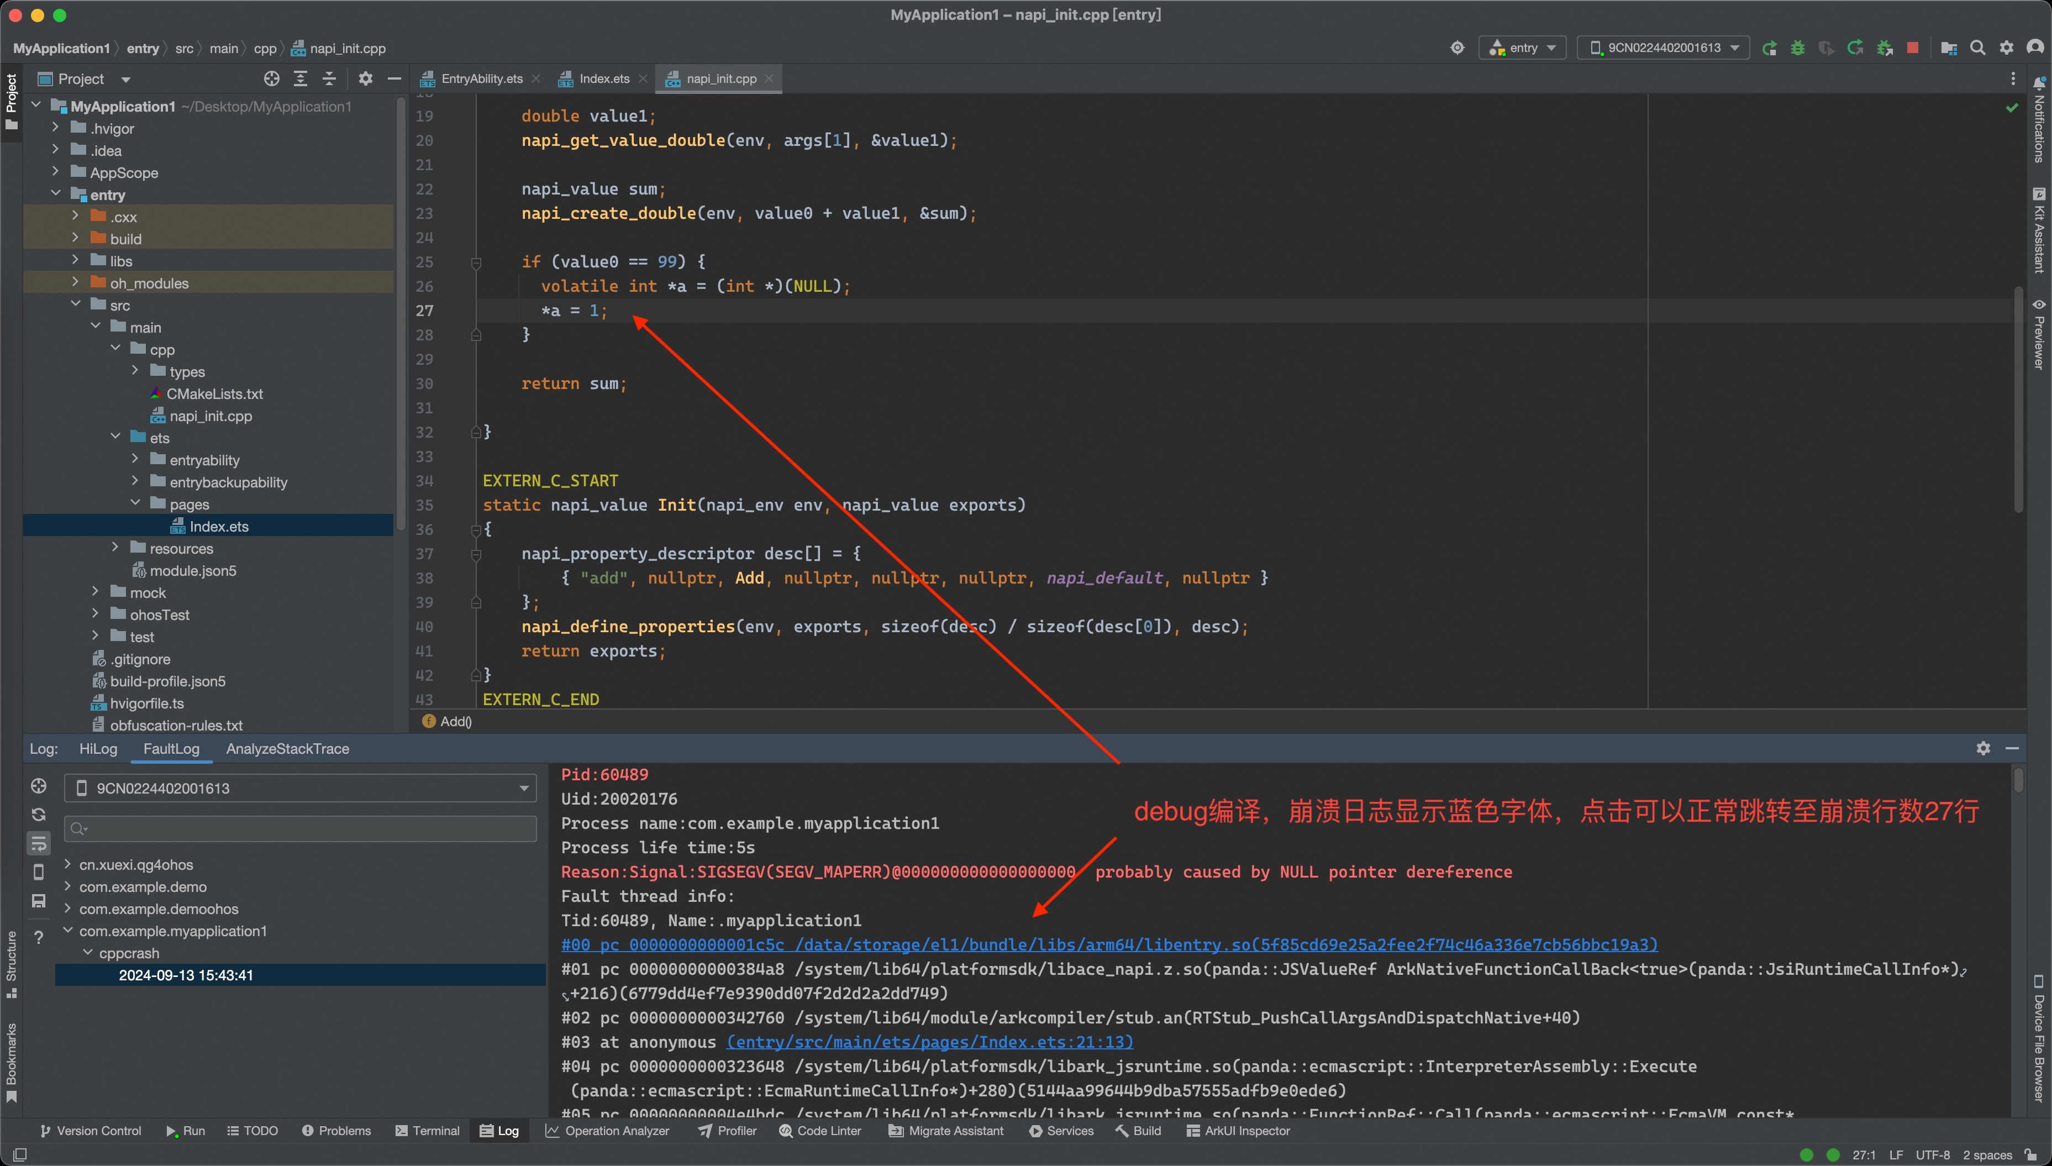Switch to the HiLog tab
The height and width of the screenshot is (1166, 2052).
[98, 749]
